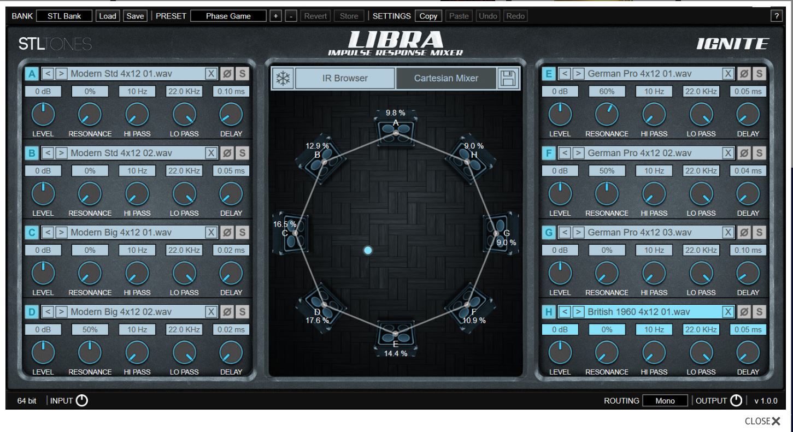The image size is (793, 432).
Task: Switch to the Cartesian Mixer tab
Action: click(446, 78)
